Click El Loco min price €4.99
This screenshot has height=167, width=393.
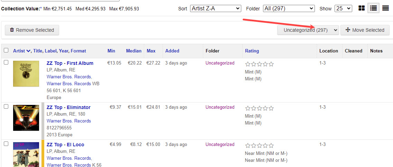point(115,145)
